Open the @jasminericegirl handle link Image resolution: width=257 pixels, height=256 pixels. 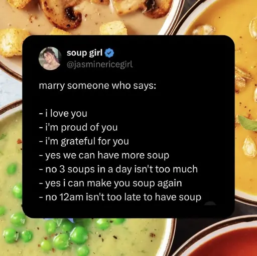tap(100, 64)
